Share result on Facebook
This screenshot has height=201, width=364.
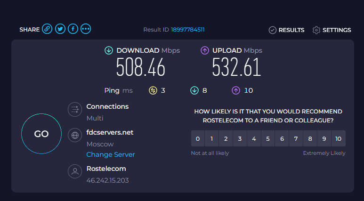point(73,29)
